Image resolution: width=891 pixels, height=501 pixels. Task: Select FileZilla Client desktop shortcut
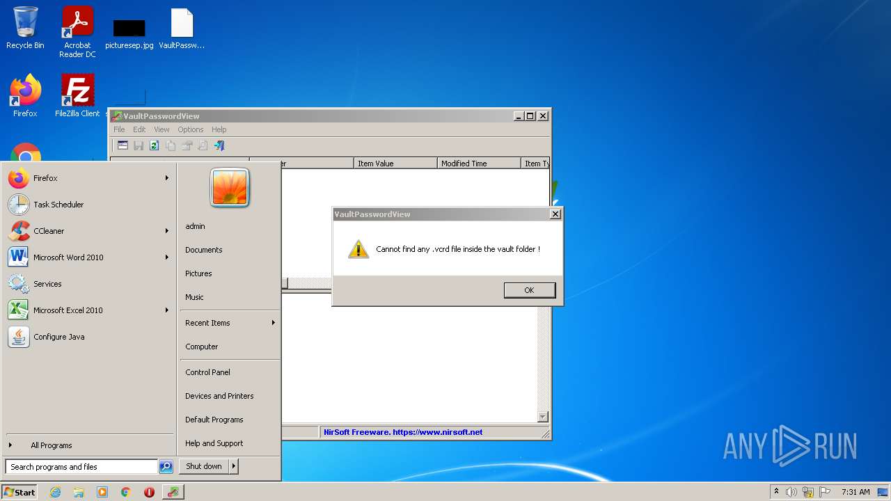coord(77,96)
